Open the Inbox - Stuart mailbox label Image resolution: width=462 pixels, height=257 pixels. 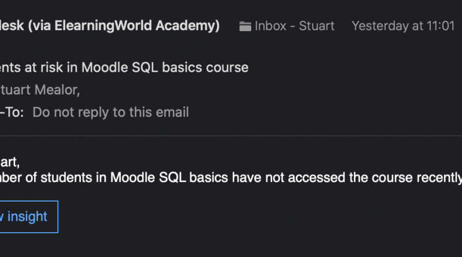pyautogui.click(x=295, y=26)
